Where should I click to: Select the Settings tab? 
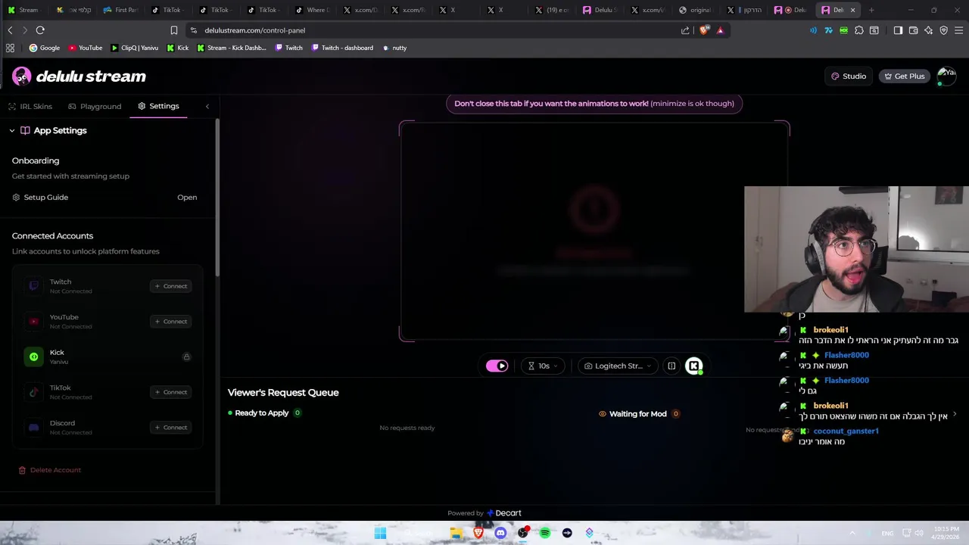158,106
